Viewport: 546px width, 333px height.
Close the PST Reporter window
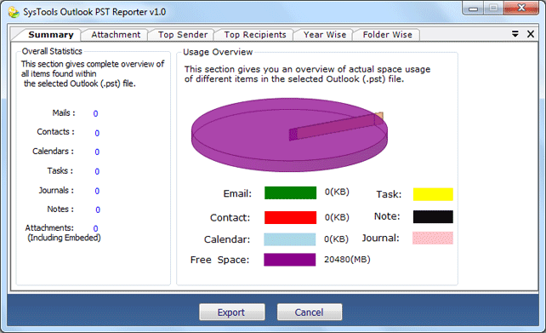pos(521,8)
